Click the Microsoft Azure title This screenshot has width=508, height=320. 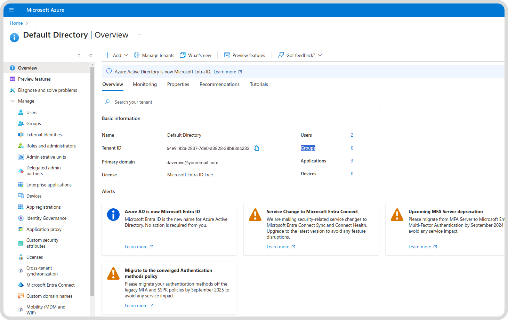point(45,10)
